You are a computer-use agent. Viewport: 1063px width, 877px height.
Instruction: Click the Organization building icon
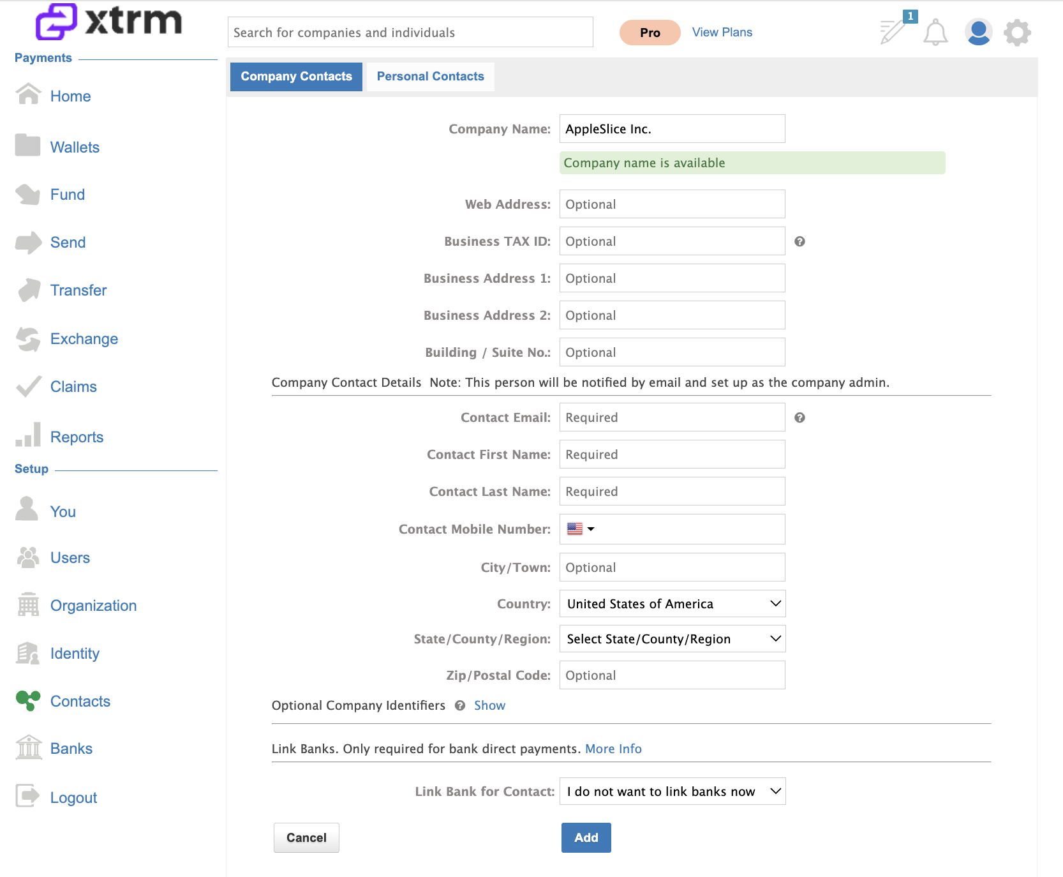(x=28, y=604)
